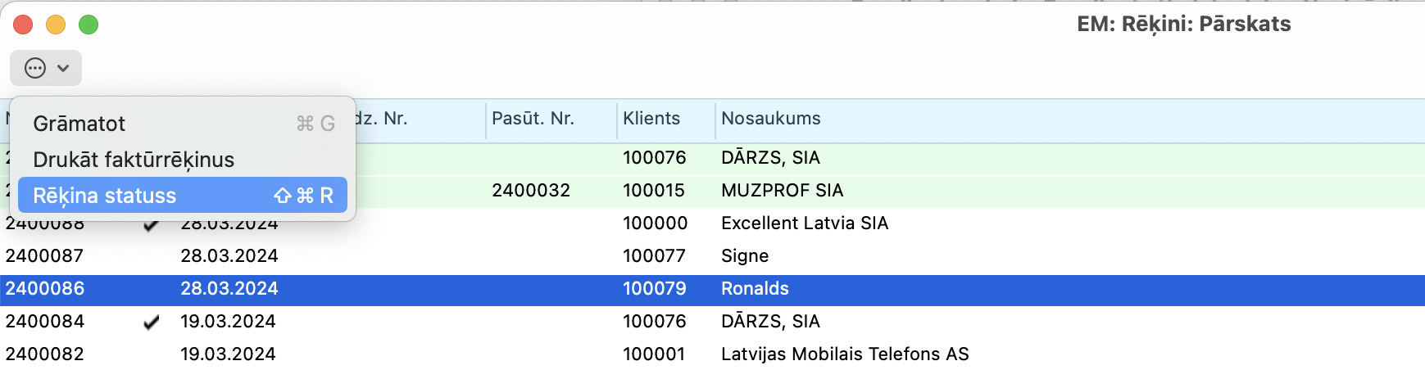Click the chevron arrow beside the ellipsis icon
This screenshot has height=370, width=1425.
click(63, 69)
